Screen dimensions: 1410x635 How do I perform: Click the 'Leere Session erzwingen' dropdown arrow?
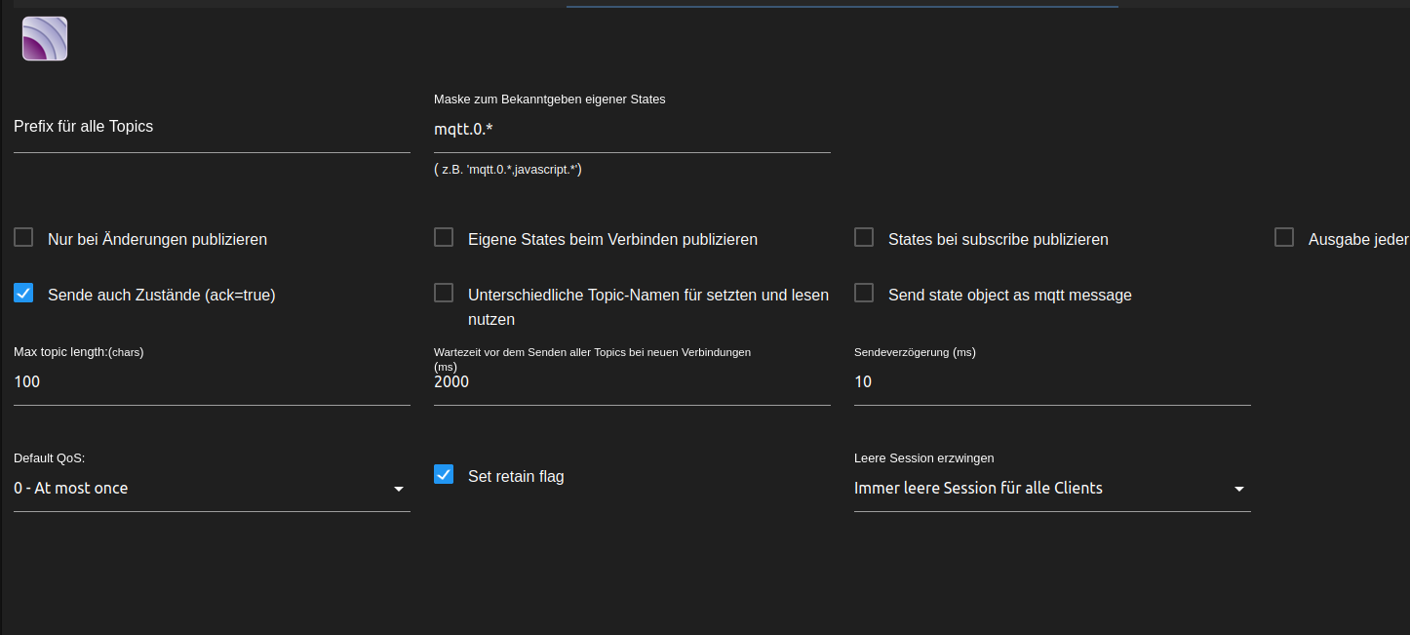(x=1238, y=489)
